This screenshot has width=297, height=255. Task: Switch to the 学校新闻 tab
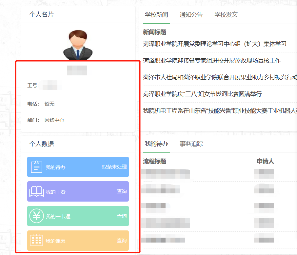pos(156,15)
